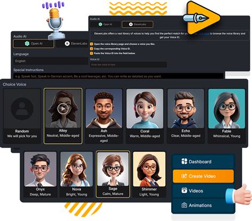Screen dimensions: 252x221
Task: Select highlighted ElevenLabs tab in upper-right panel
Action: (137, 24)
